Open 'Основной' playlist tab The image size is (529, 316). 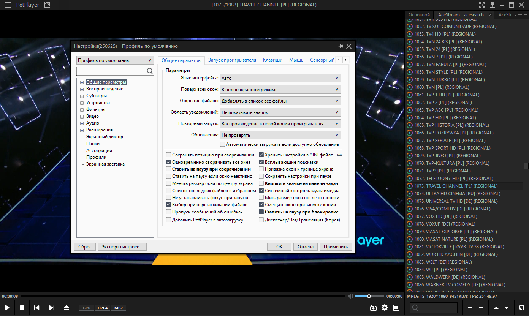click(x=419, y=15)
